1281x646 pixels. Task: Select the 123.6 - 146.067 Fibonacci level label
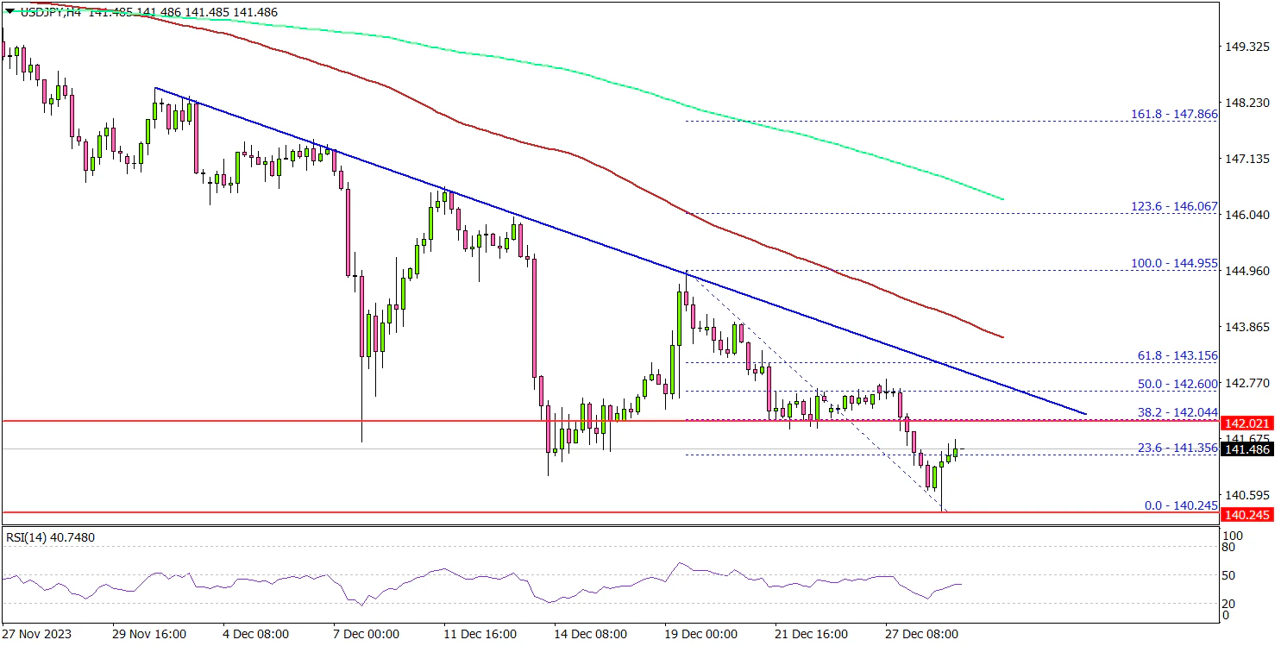[1173, 207]
